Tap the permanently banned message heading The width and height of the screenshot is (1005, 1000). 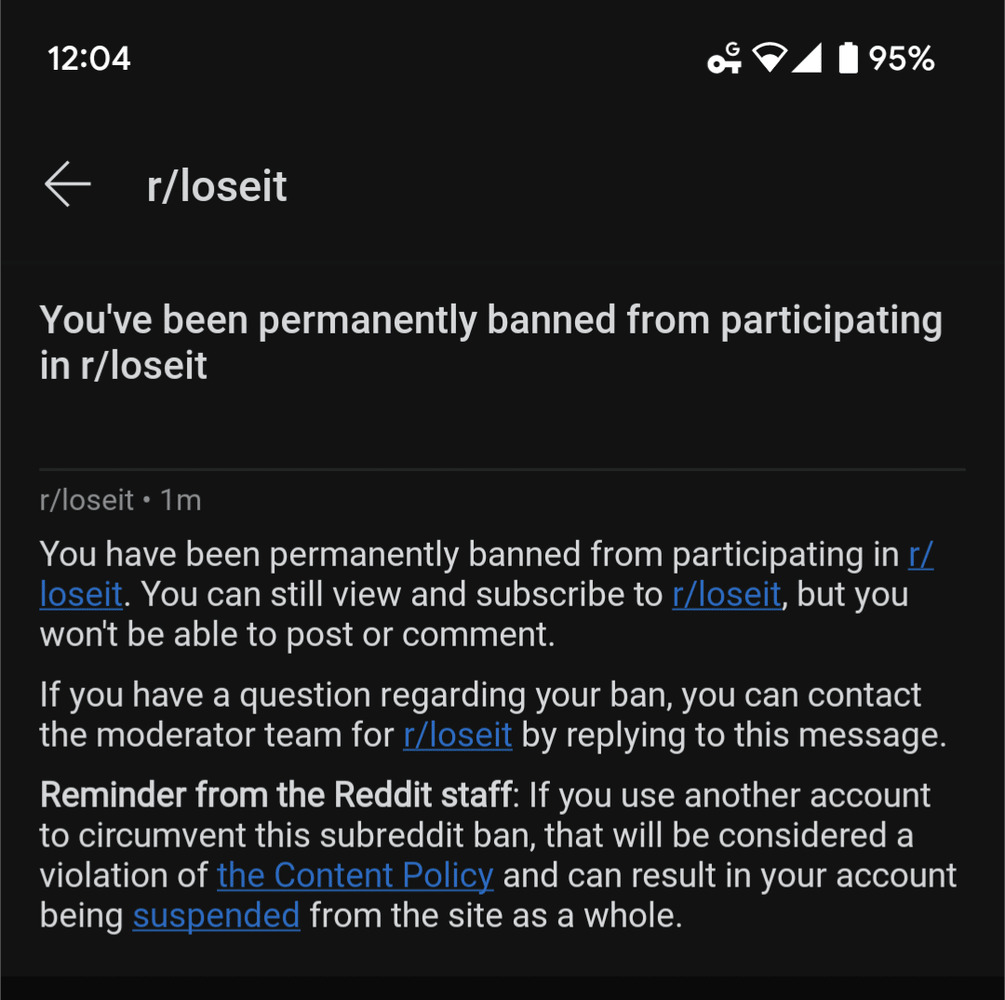coord(491,343)
